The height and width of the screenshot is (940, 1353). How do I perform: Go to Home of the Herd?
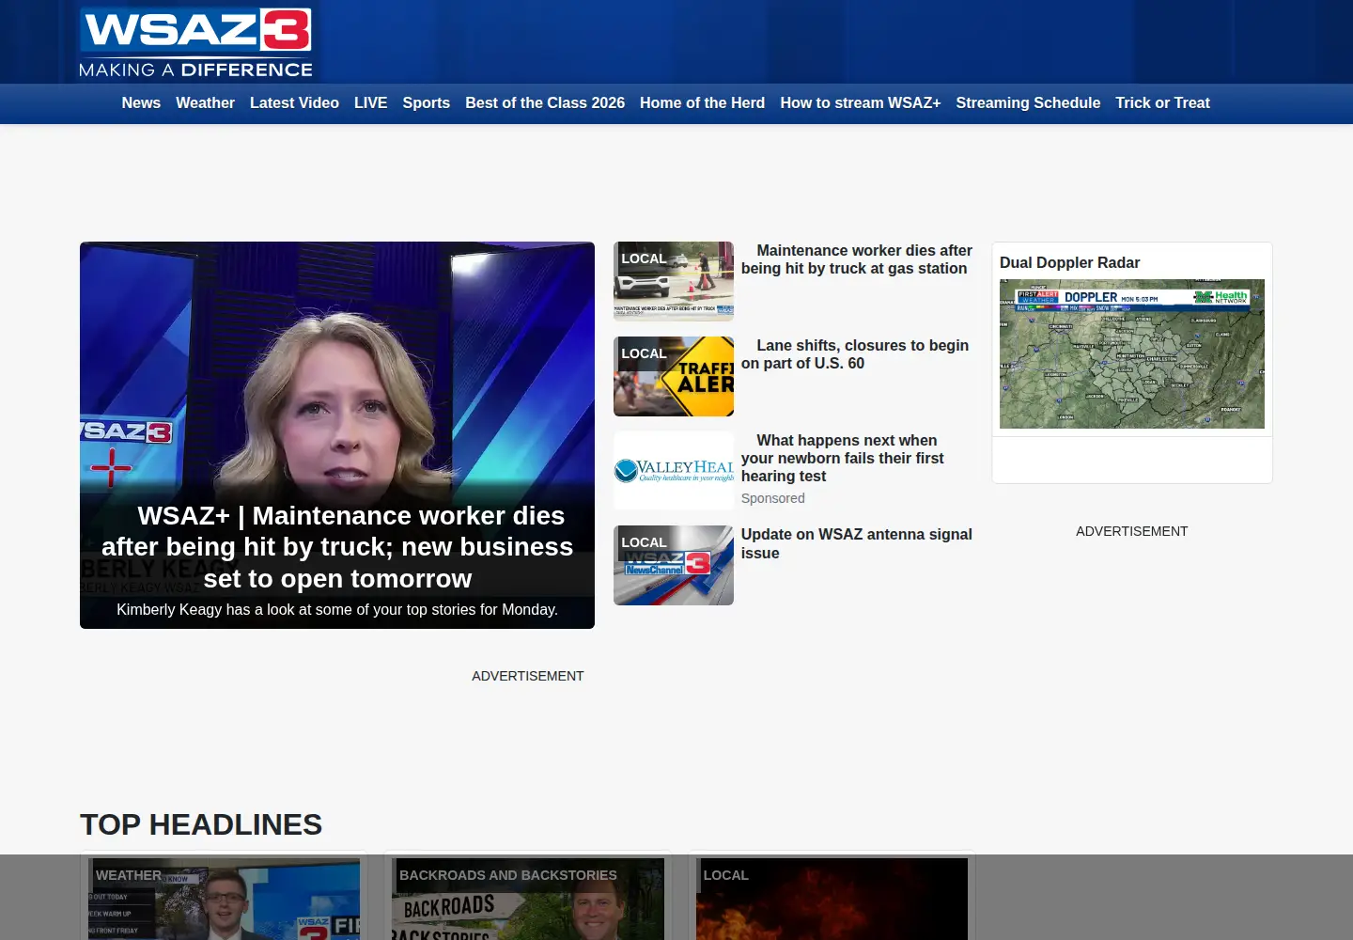702,103
